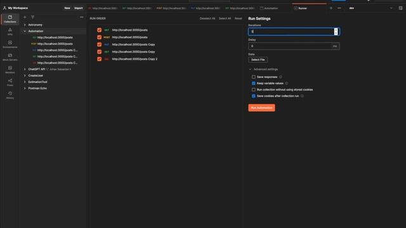Open the APIs sidebar panel
Viewport: 406px width, 228px height.
tap(10, 32)
